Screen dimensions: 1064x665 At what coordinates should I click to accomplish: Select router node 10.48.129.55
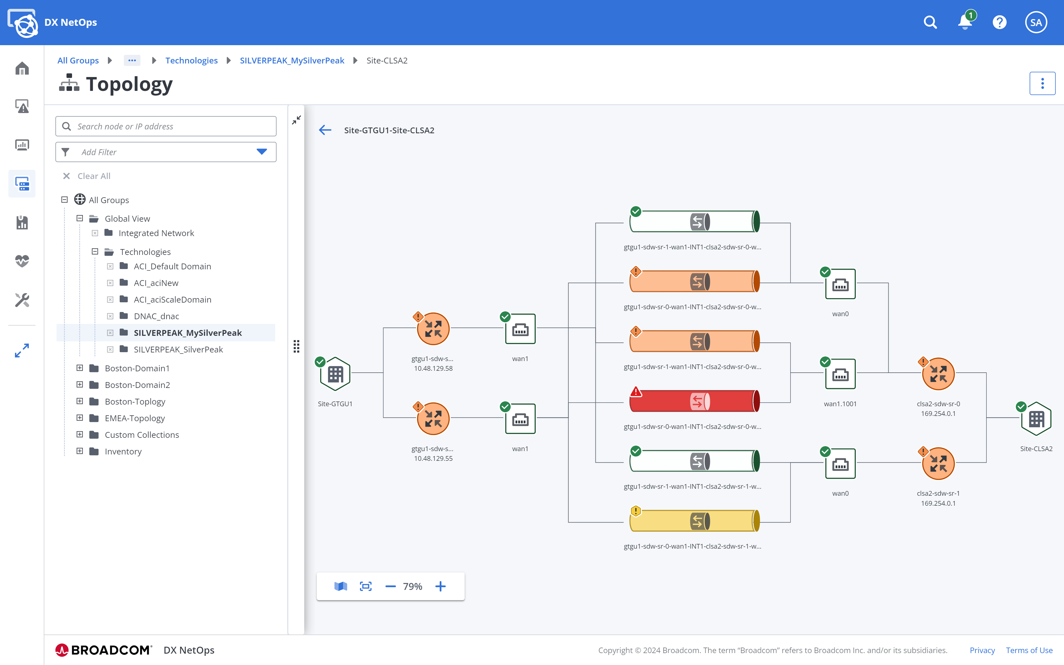(x=433, y=419)
